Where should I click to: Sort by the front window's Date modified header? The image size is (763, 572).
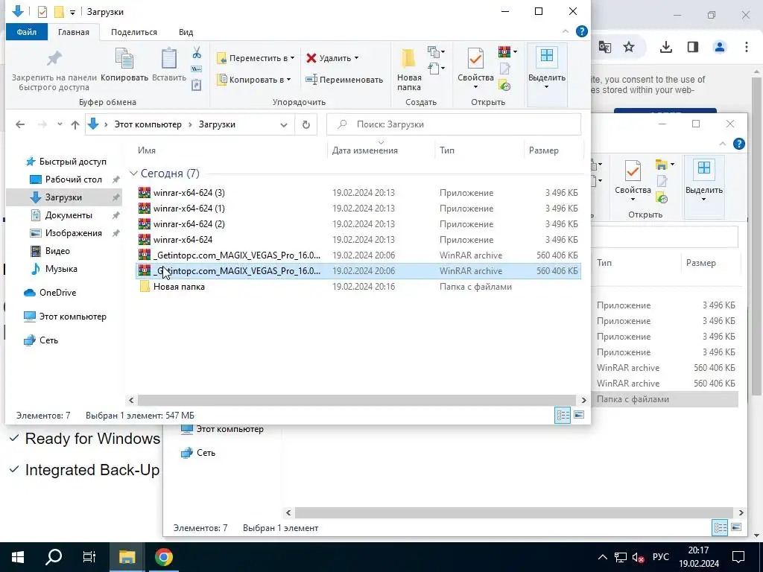pyautogui.click(x=365, y=150)
